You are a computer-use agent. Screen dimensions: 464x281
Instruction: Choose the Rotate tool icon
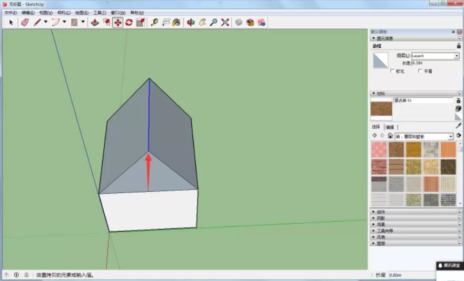pyautogui.click(x=129, y=23)
